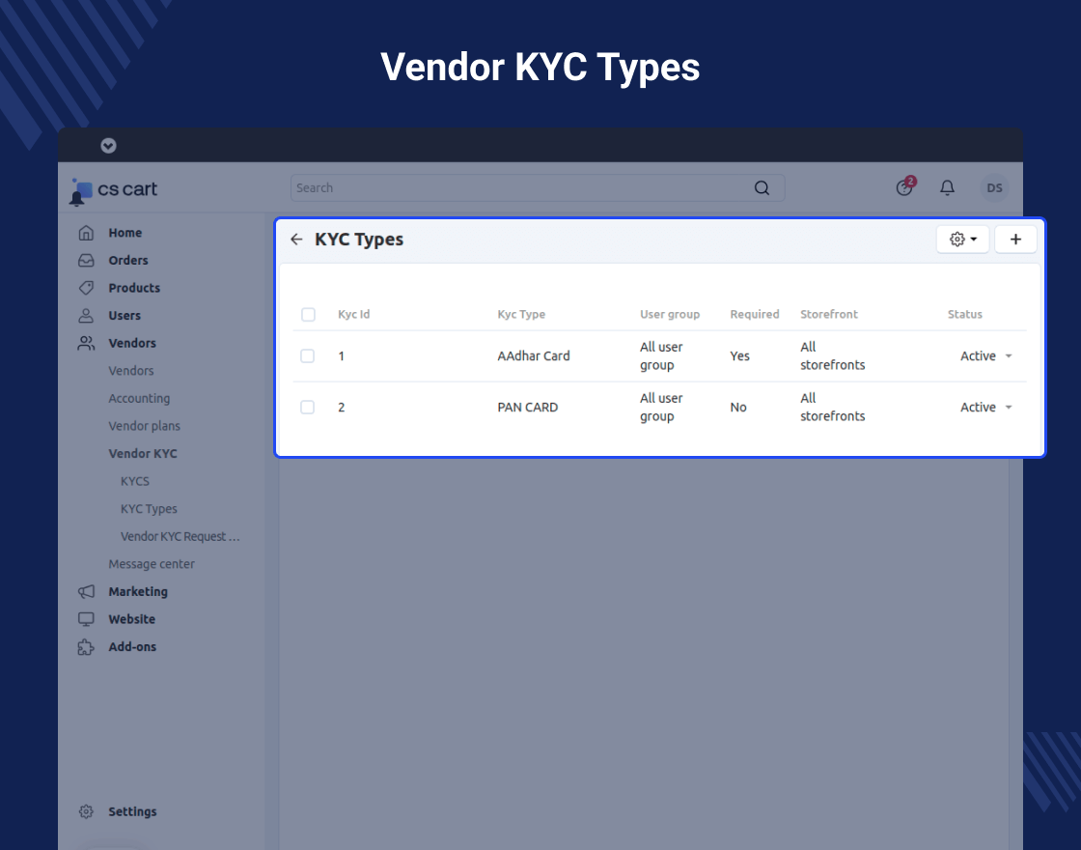Open the Active status dropdown for AAdhar Card
This screenshot has height=850, width=1081.
click(x=986, y=356)
